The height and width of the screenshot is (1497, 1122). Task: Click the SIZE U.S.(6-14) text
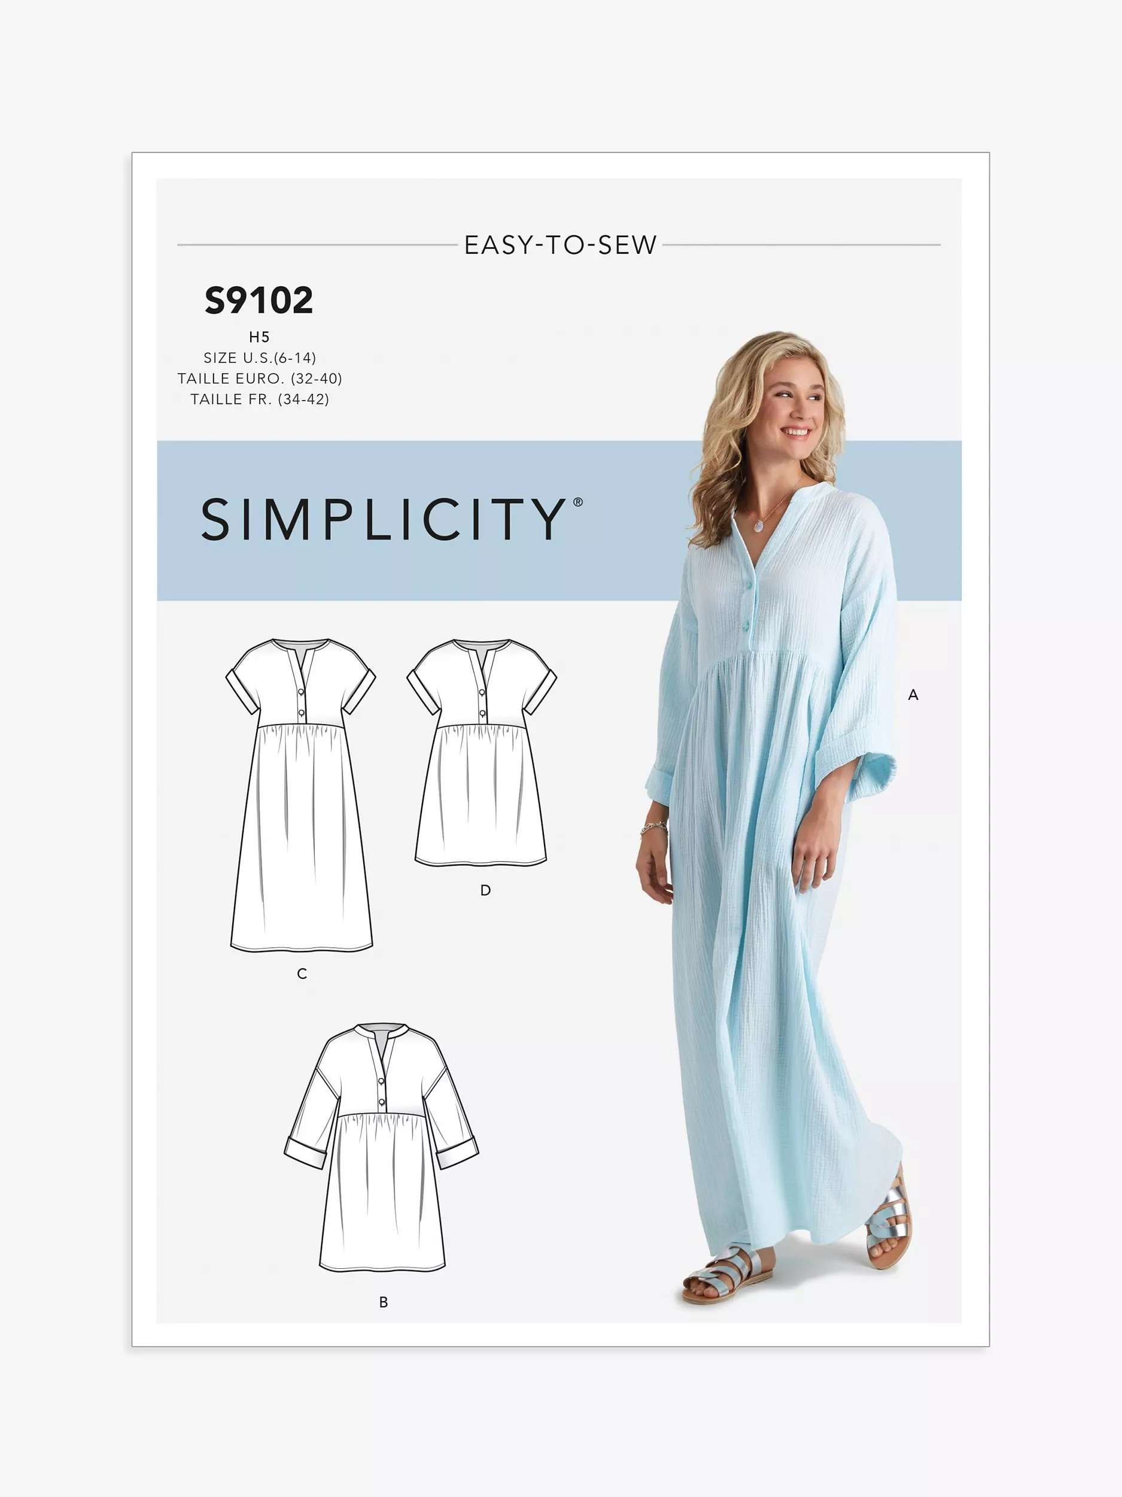tap(260, 358)
